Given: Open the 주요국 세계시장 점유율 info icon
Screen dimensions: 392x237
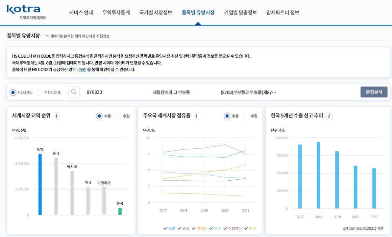Looking at the screenshot, I should click(196, 116).
